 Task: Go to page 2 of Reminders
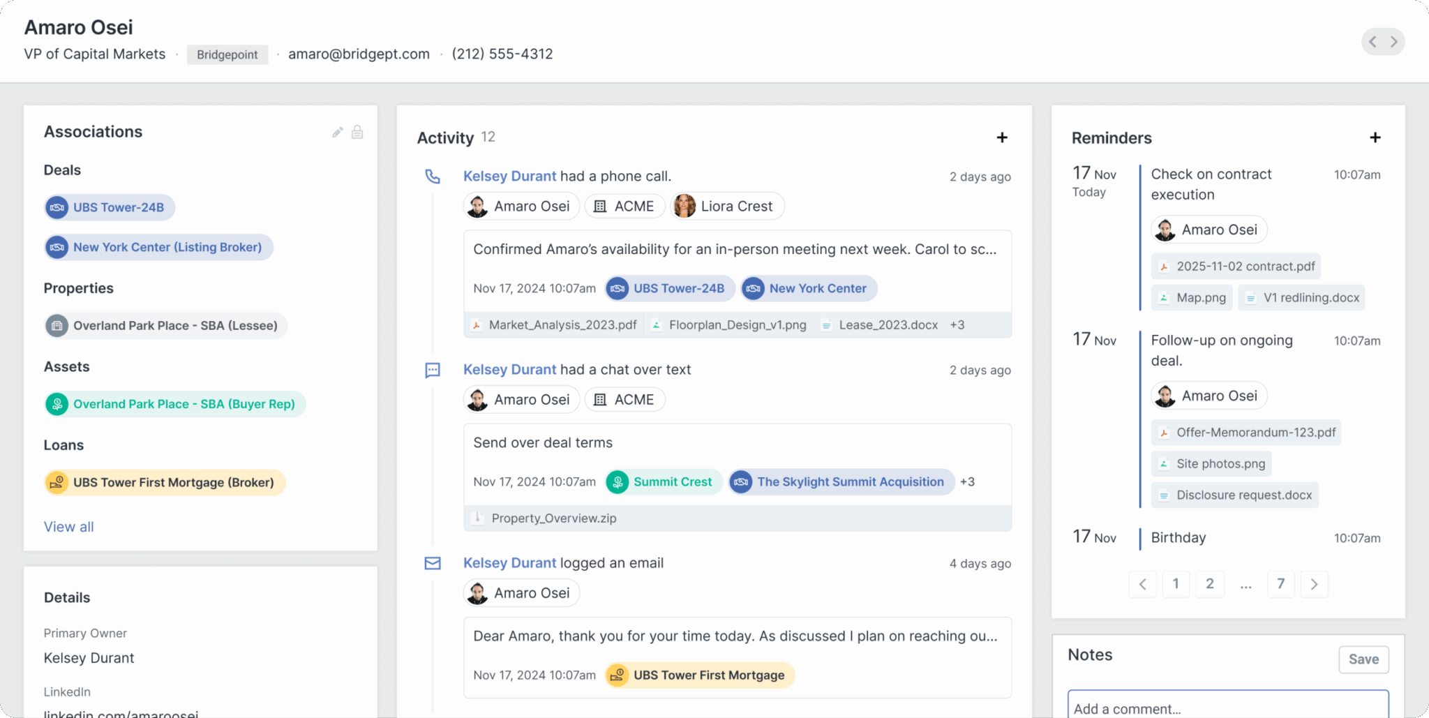coord(1210,584)
